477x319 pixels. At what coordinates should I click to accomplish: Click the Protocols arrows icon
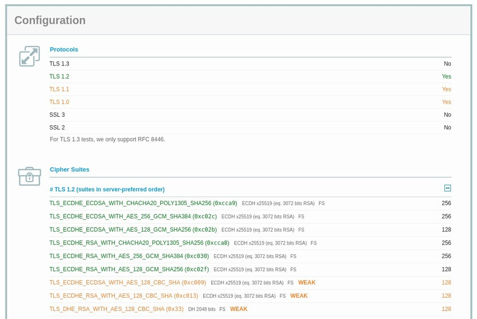click(30, 56)
